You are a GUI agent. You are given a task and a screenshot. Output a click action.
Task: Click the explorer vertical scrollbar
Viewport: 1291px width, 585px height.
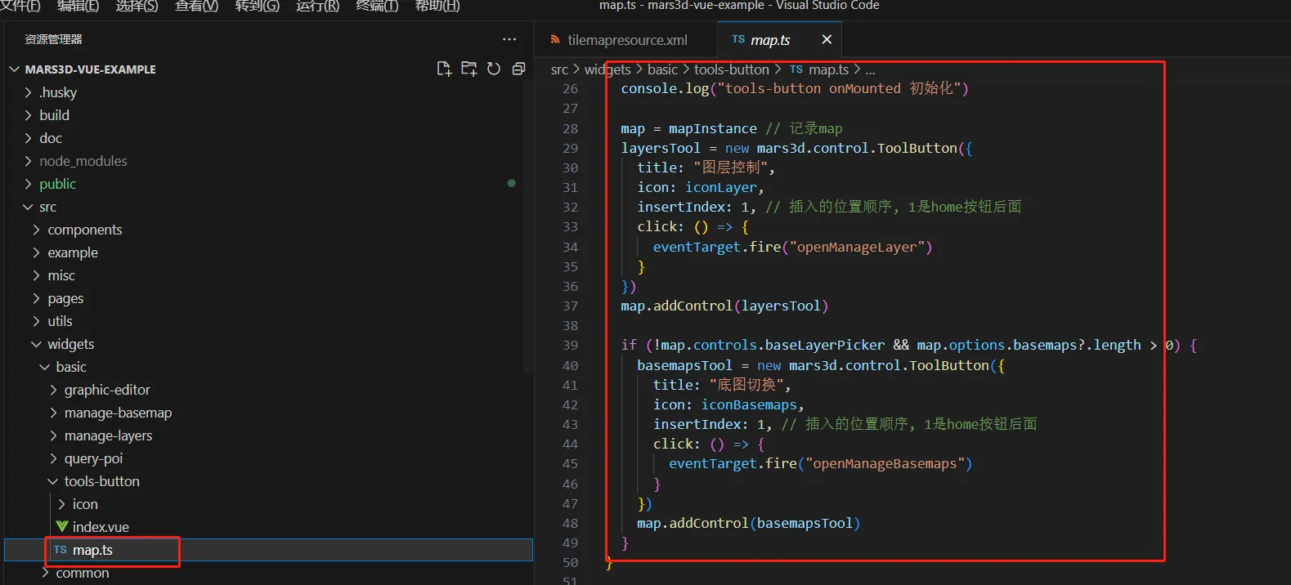pos(528,229)
